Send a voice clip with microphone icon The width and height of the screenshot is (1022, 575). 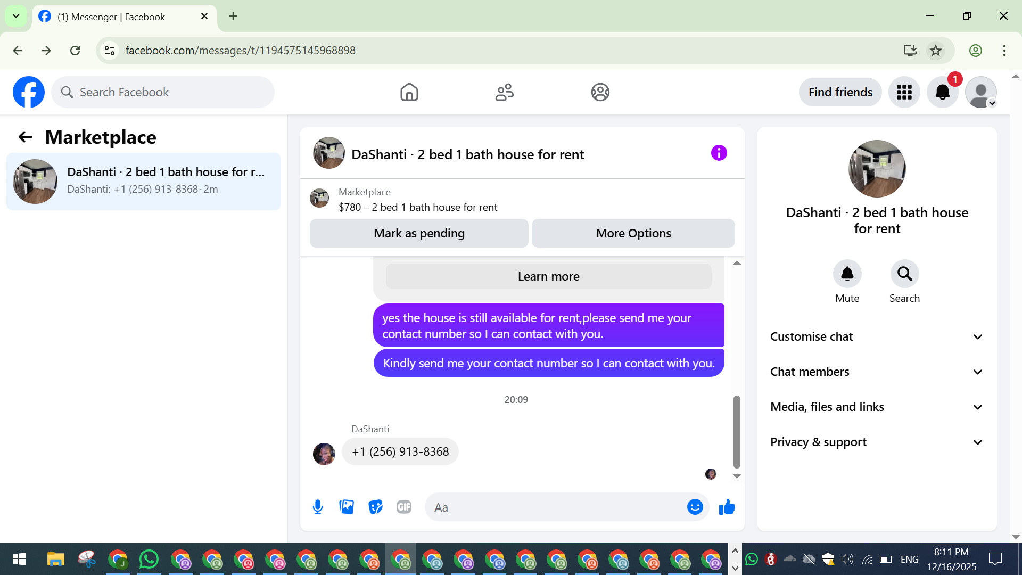click(318, 507)
